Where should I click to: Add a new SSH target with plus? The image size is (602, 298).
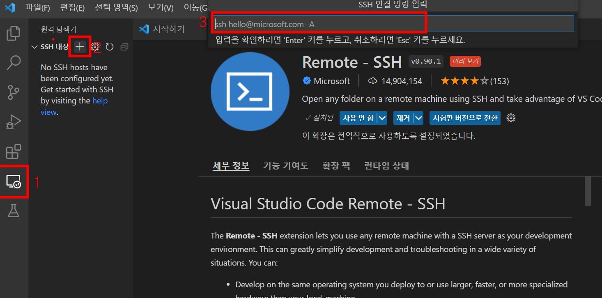coord(80,47)
